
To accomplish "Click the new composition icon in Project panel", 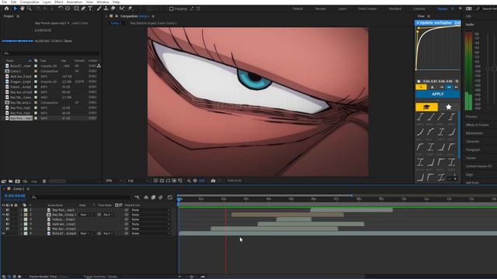I will coord(17,181).
